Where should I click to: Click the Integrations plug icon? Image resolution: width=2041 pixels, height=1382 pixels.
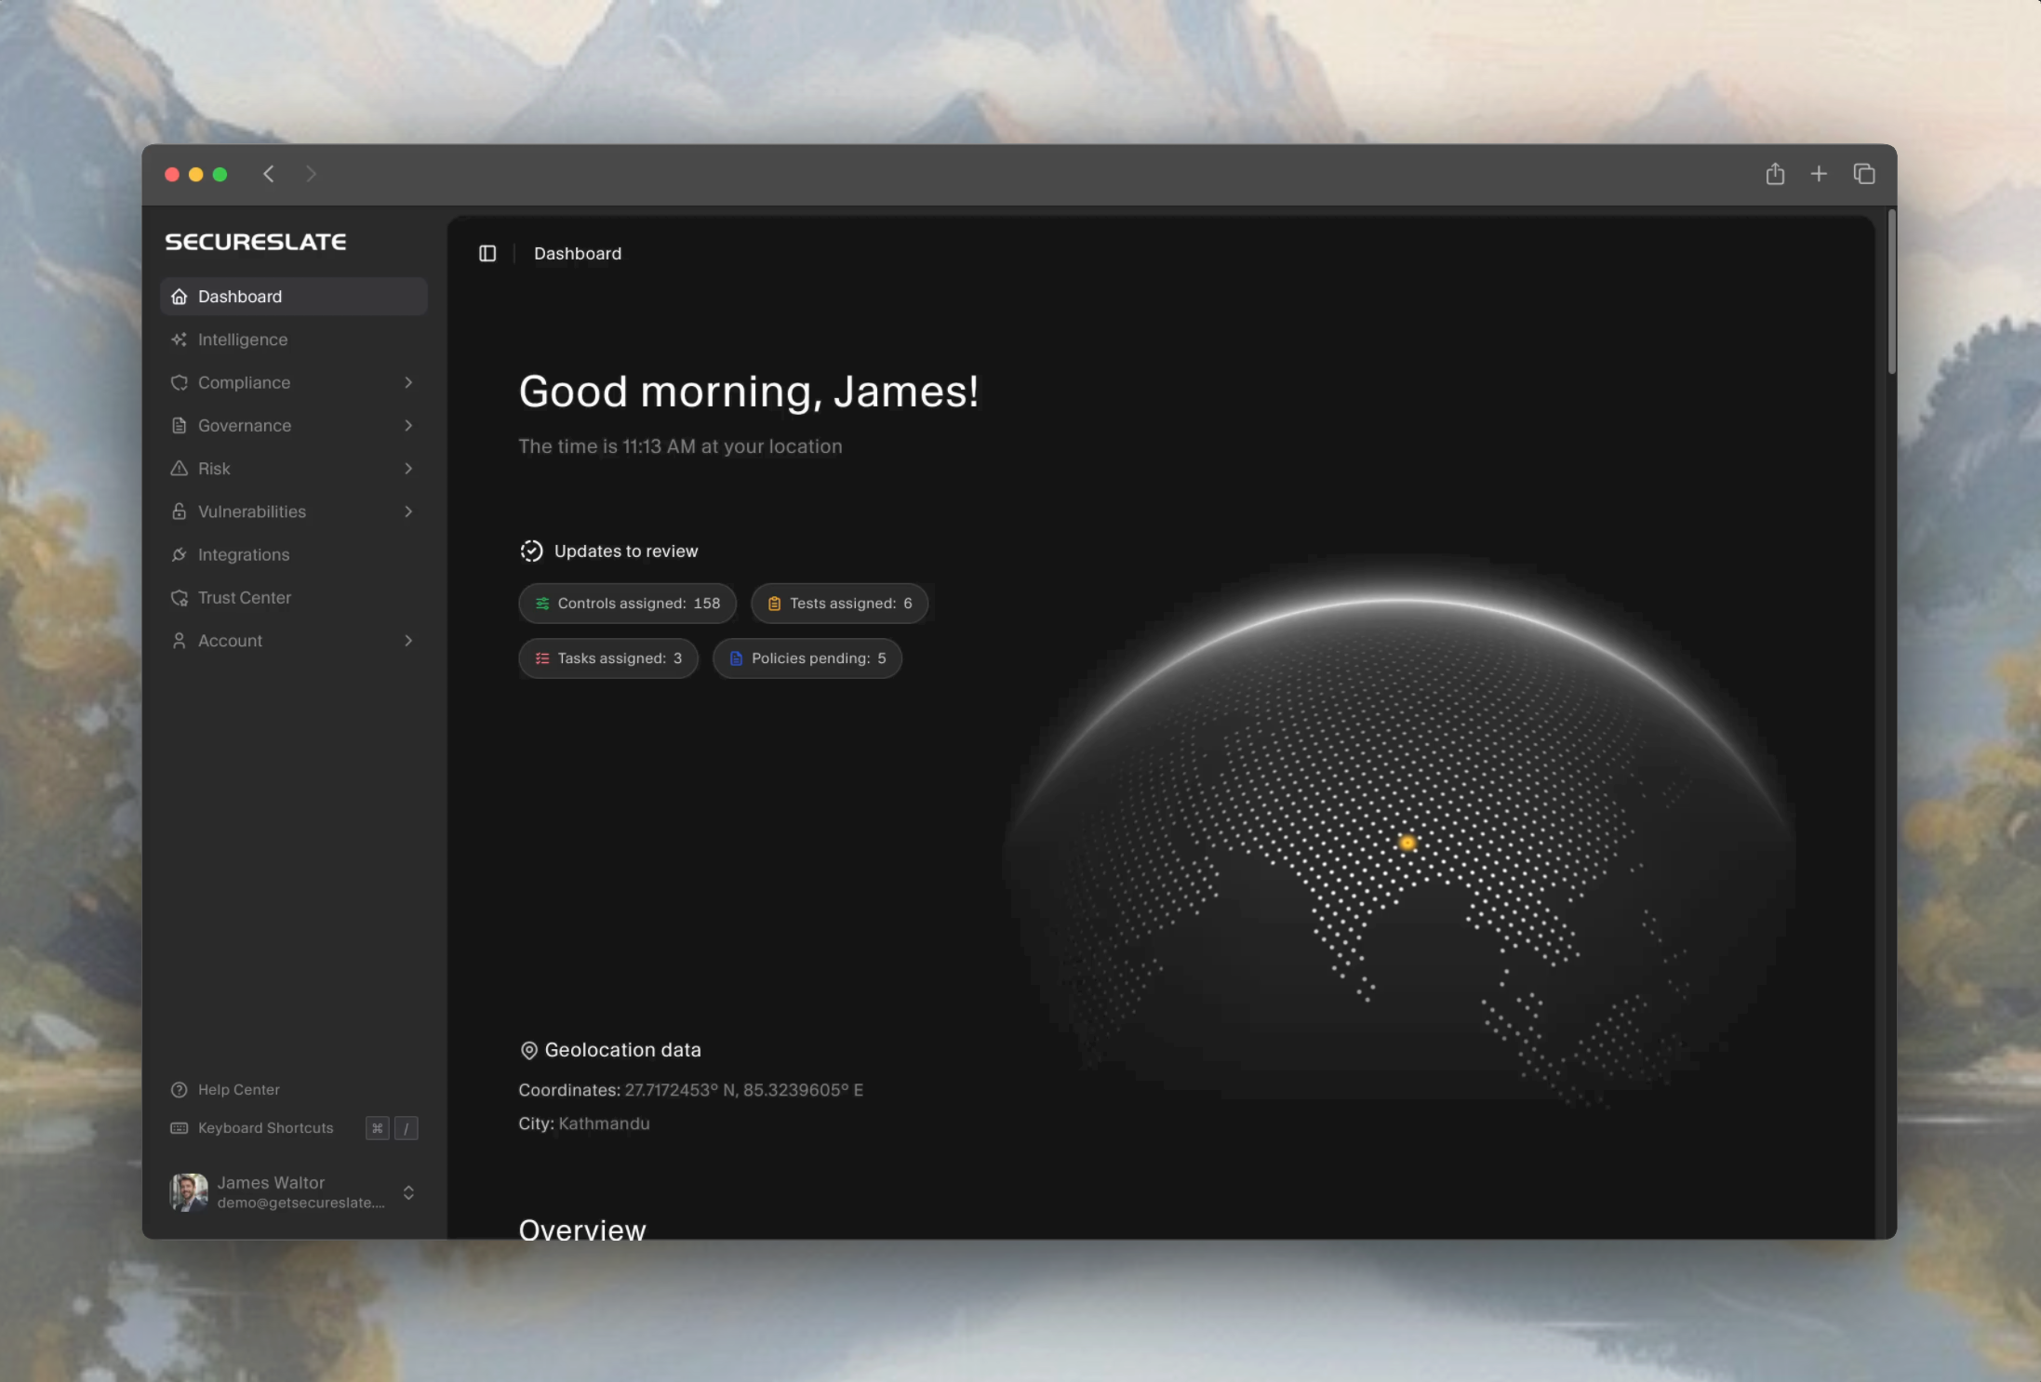[x=180, y=554]
